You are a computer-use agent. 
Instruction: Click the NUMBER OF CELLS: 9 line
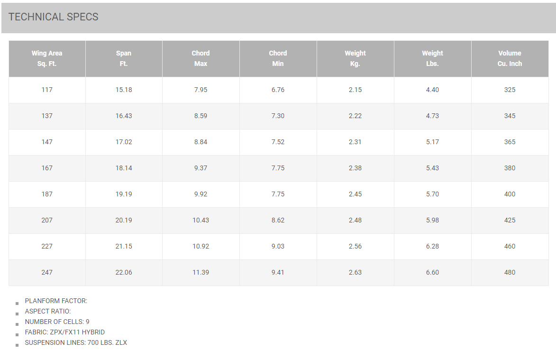[57, 322]
